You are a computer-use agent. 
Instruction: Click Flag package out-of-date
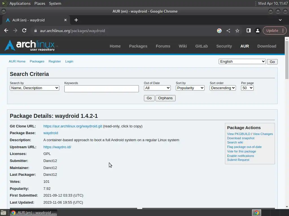click(244, 147)
